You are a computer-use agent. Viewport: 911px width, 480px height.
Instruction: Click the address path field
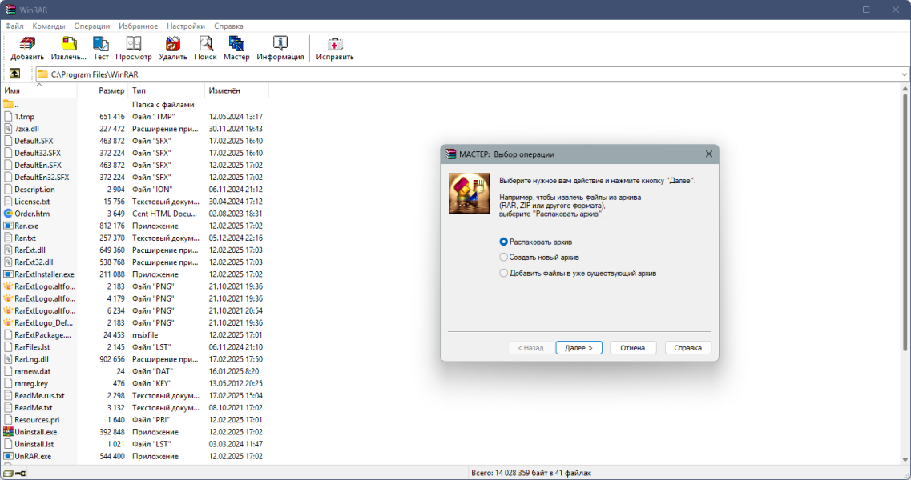tap(472, 74)
